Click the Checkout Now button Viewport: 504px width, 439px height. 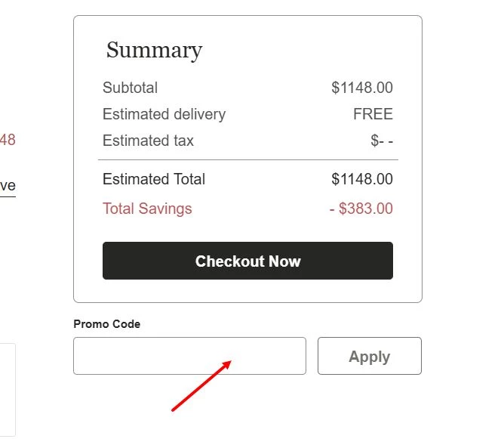click(247, 261)
